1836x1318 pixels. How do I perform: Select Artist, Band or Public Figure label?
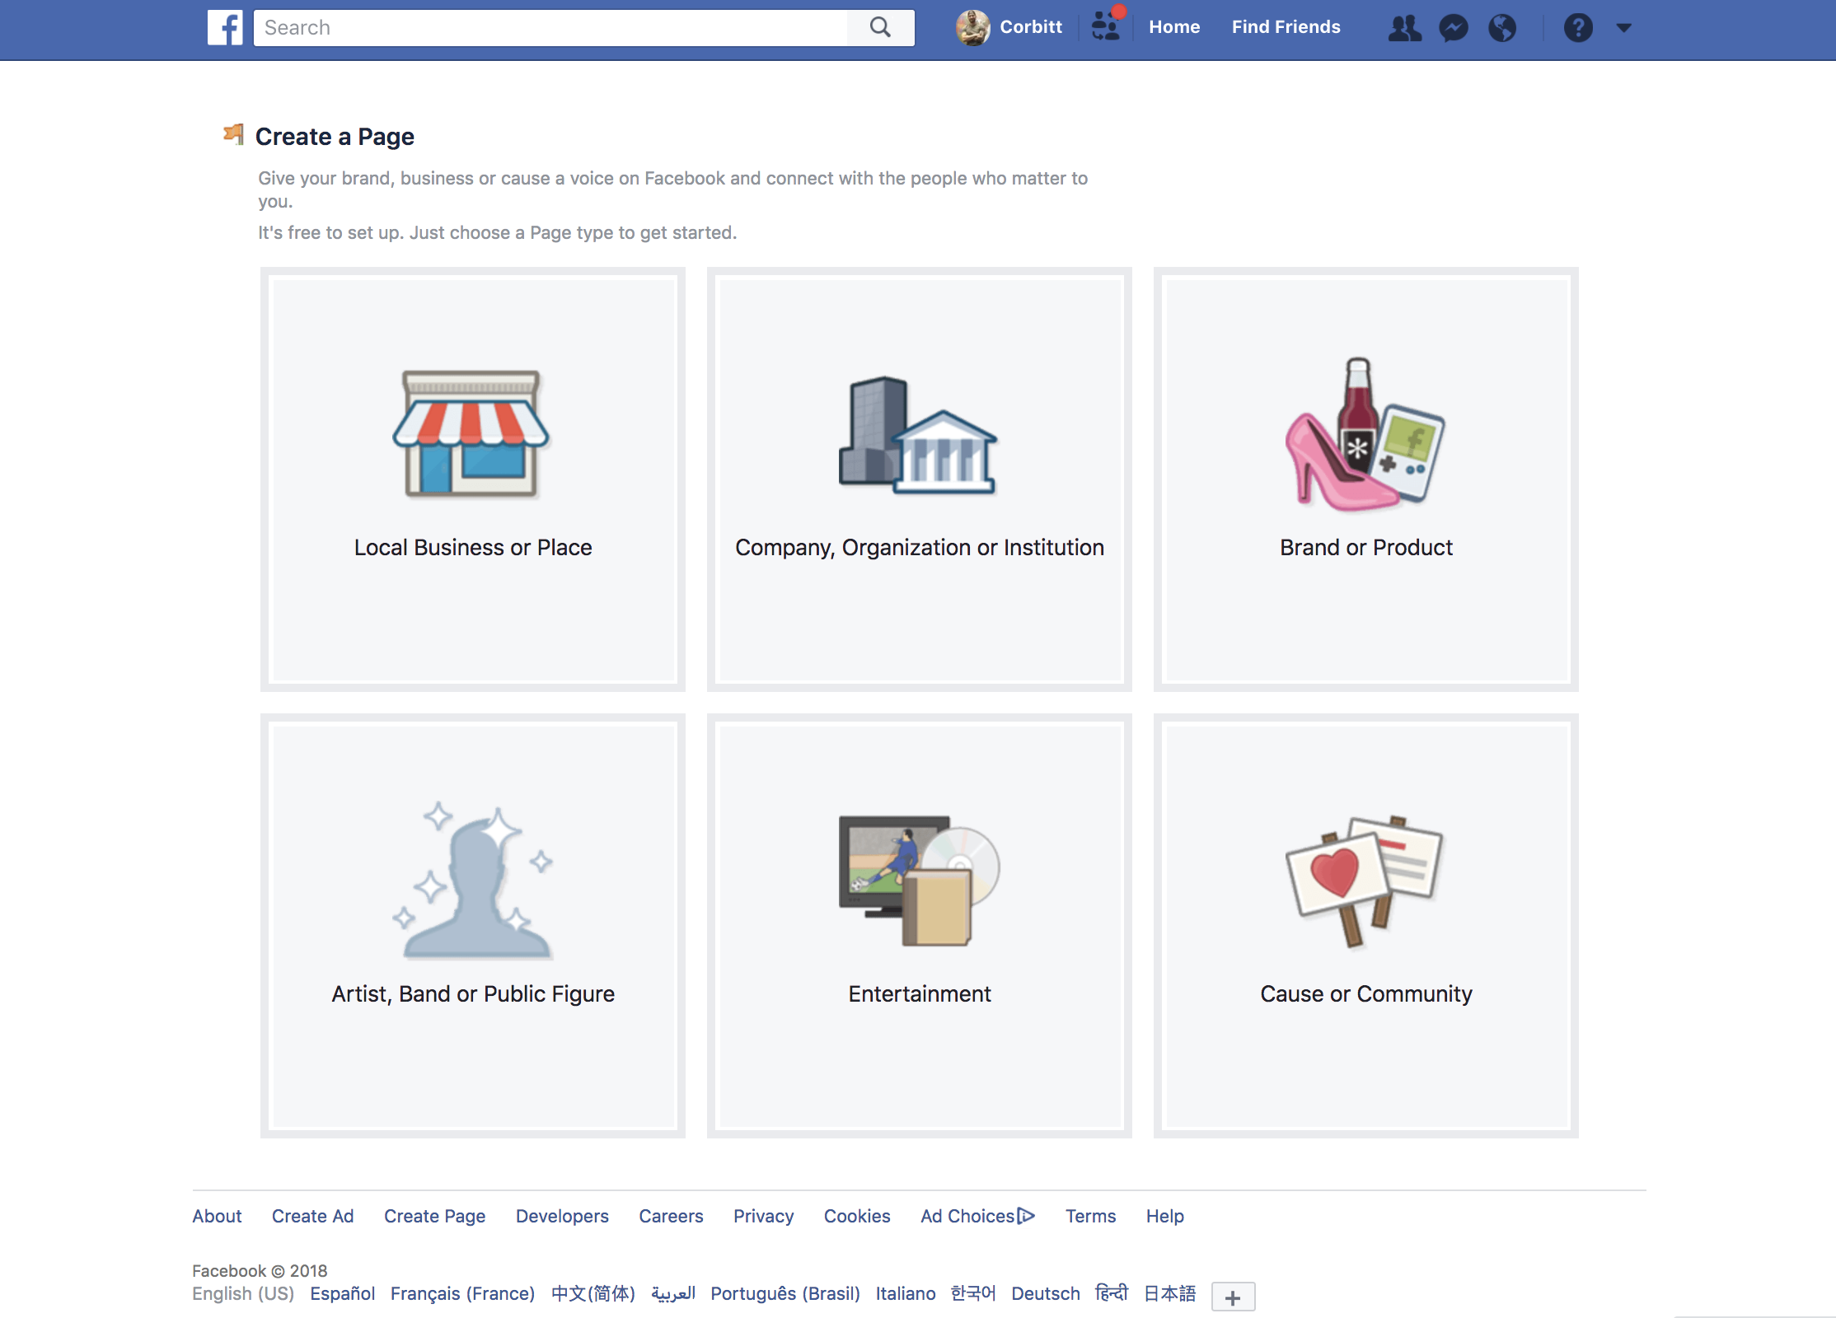click(x=473, y=994)
